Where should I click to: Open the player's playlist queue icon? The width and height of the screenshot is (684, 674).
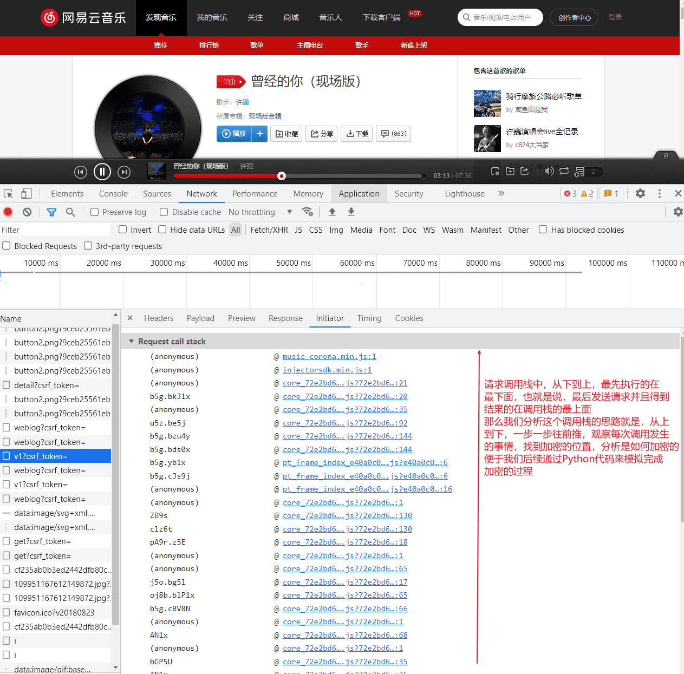point(579,172)
